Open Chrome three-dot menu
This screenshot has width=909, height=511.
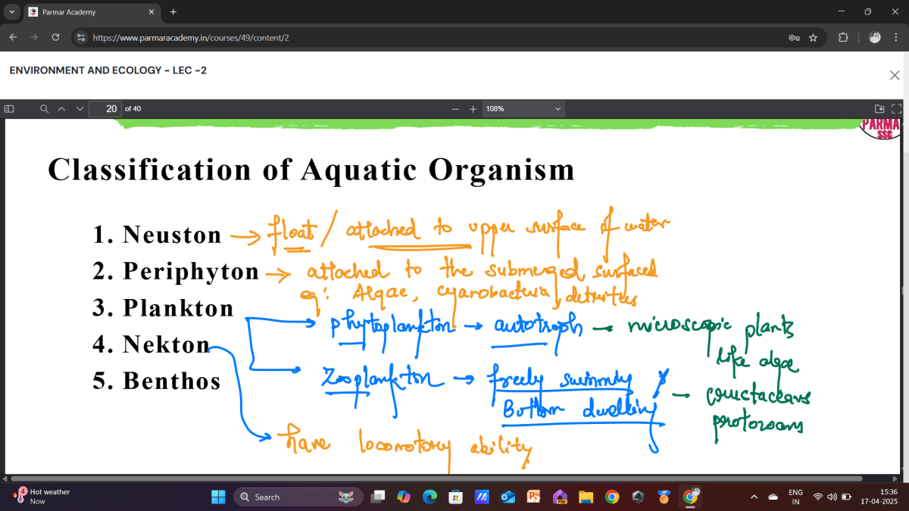click(x=896, y=37)
